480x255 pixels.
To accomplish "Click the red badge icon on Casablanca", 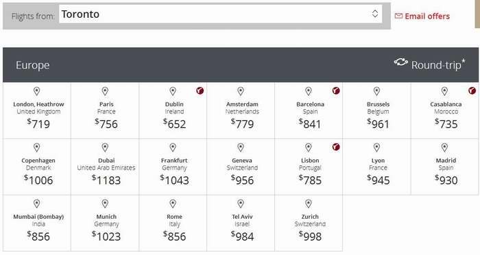I will (472, 91).
